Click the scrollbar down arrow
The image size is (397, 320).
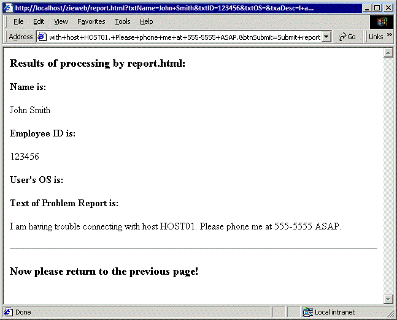point(388,299)
